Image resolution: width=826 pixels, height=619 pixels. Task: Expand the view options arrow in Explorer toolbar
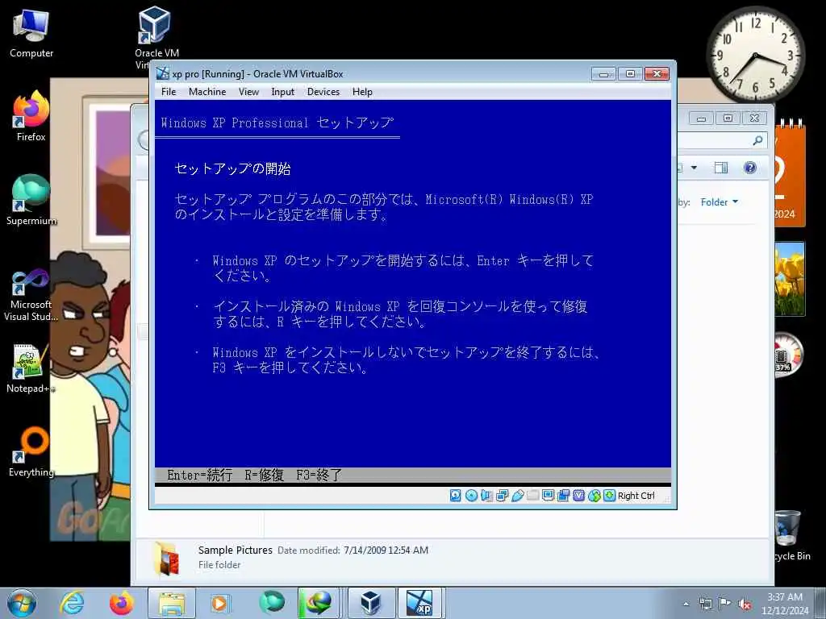pyautogui.click(x=694, y=168)
